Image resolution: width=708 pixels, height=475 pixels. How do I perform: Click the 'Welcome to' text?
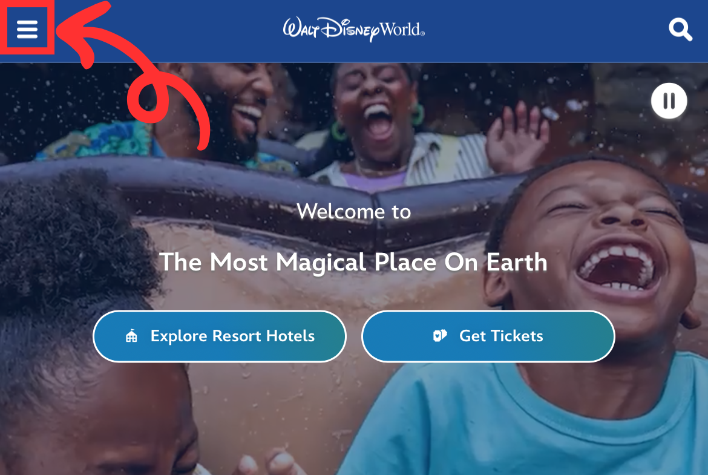click(x=353, y=211)
